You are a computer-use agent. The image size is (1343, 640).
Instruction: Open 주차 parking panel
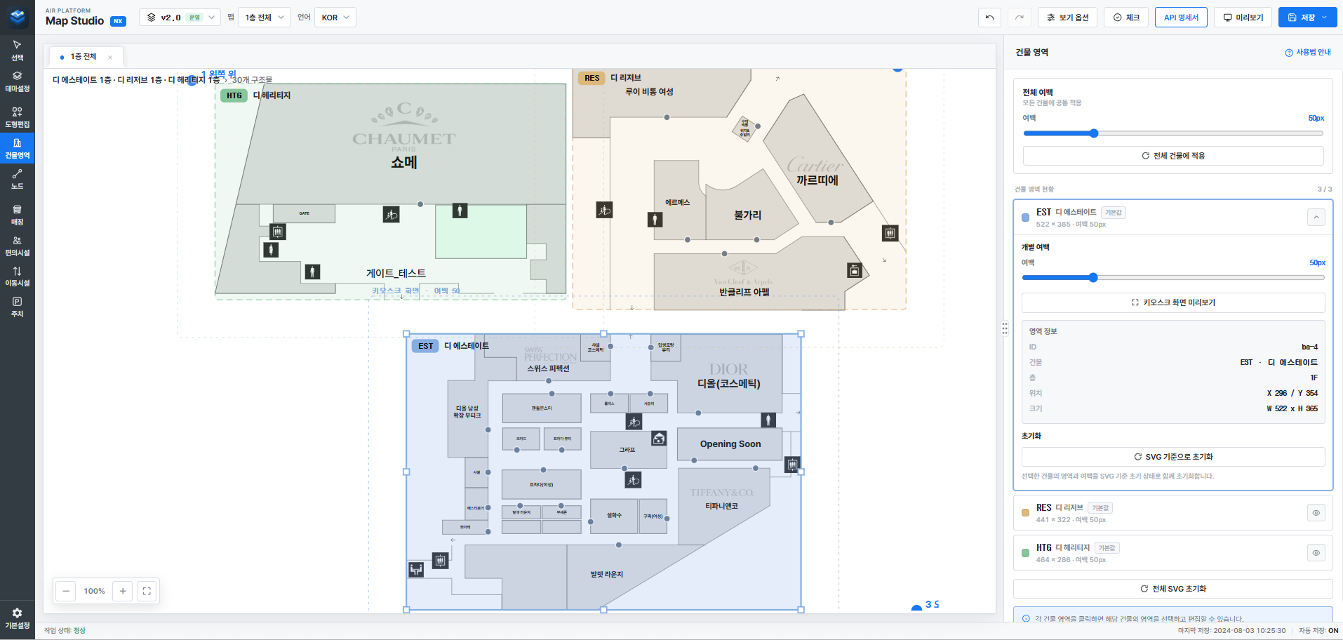pyautogui.click(x=17, y=307)
